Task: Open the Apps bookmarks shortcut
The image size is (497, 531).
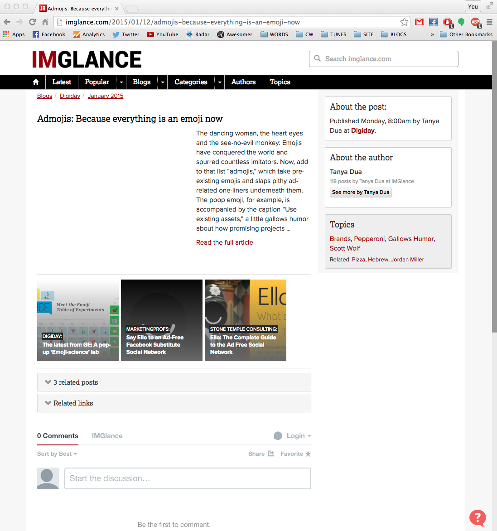Action: (14, 34)
